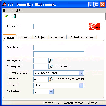The image size is (106, 106).
Task: Open Categorie lookup magnifier
Action: tap(51, 79)
